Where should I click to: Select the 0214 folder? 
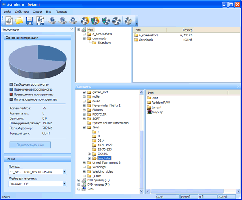click(x=101, y=141)
